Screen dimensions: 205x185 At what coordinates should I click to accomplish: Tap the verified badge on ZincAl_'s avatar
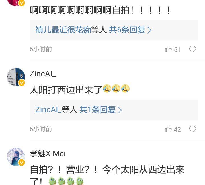point(21,83)
